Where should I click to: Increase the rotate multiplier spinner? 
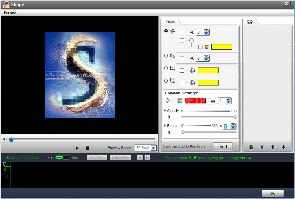[x=233, y=125]
